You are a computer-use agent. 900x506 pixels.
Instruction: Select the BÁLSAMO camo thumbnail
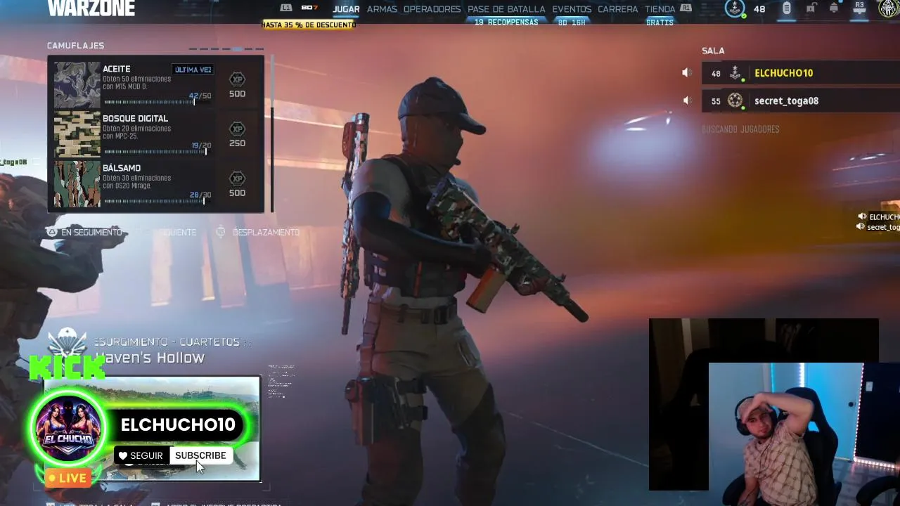point(77,184)
